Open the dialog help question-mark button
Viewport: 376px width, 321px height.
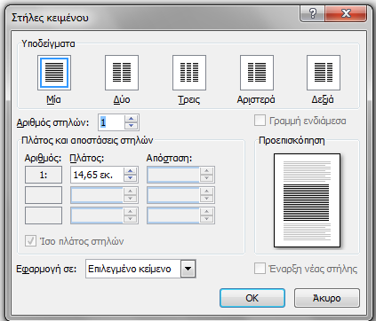click(312, 13)
